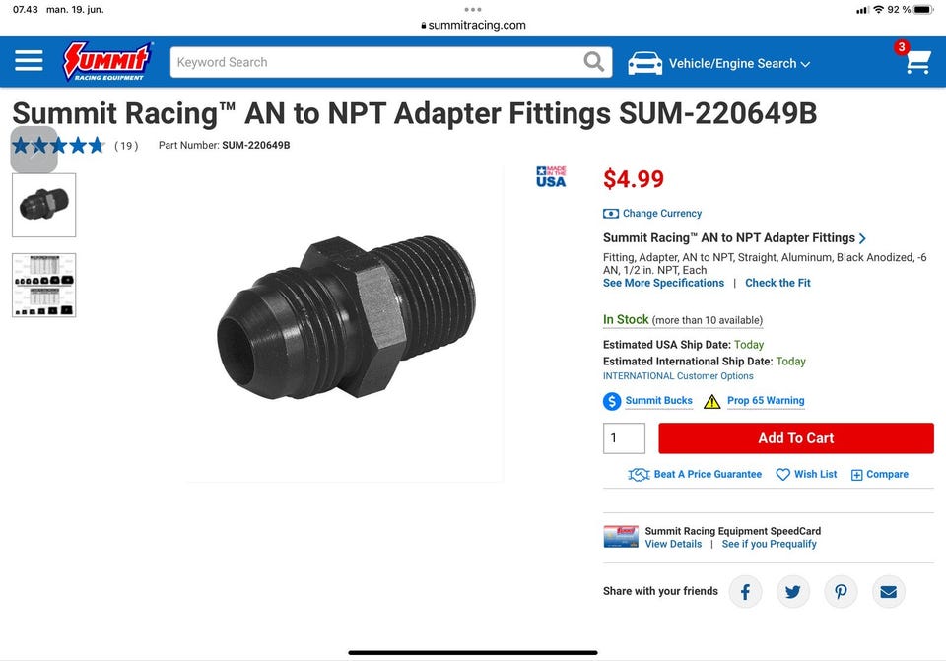
Task: Open the Prop 65 Warning link
Action: [x=766, y=401]
